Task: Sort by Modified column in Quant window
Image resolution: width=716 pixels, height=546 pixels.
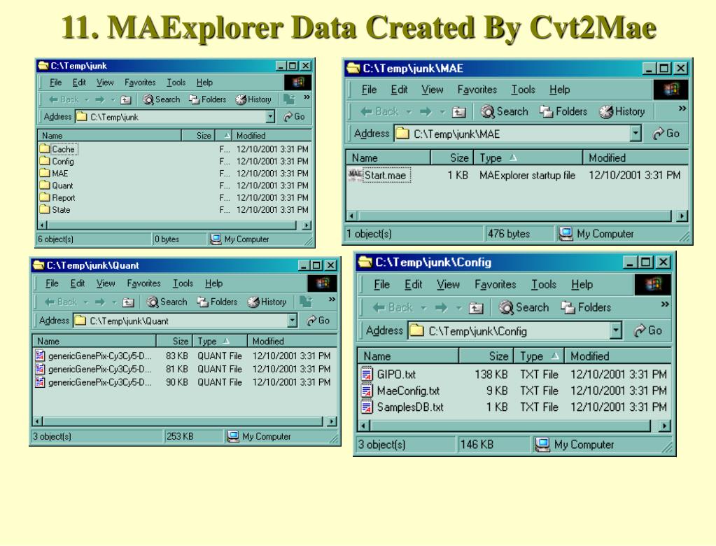Action: coord(291,342)
